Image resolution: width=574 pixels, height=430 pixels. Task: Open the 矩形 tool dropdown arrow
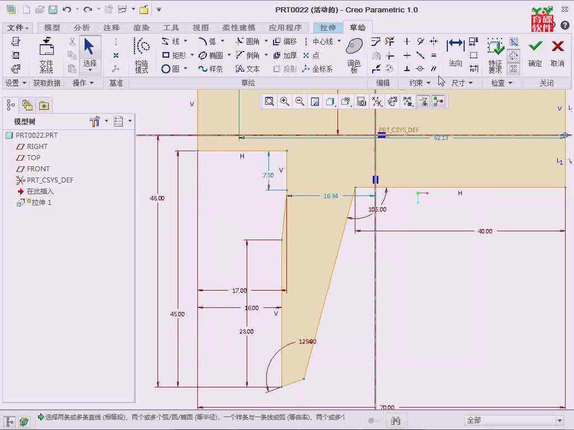[192, 55]
